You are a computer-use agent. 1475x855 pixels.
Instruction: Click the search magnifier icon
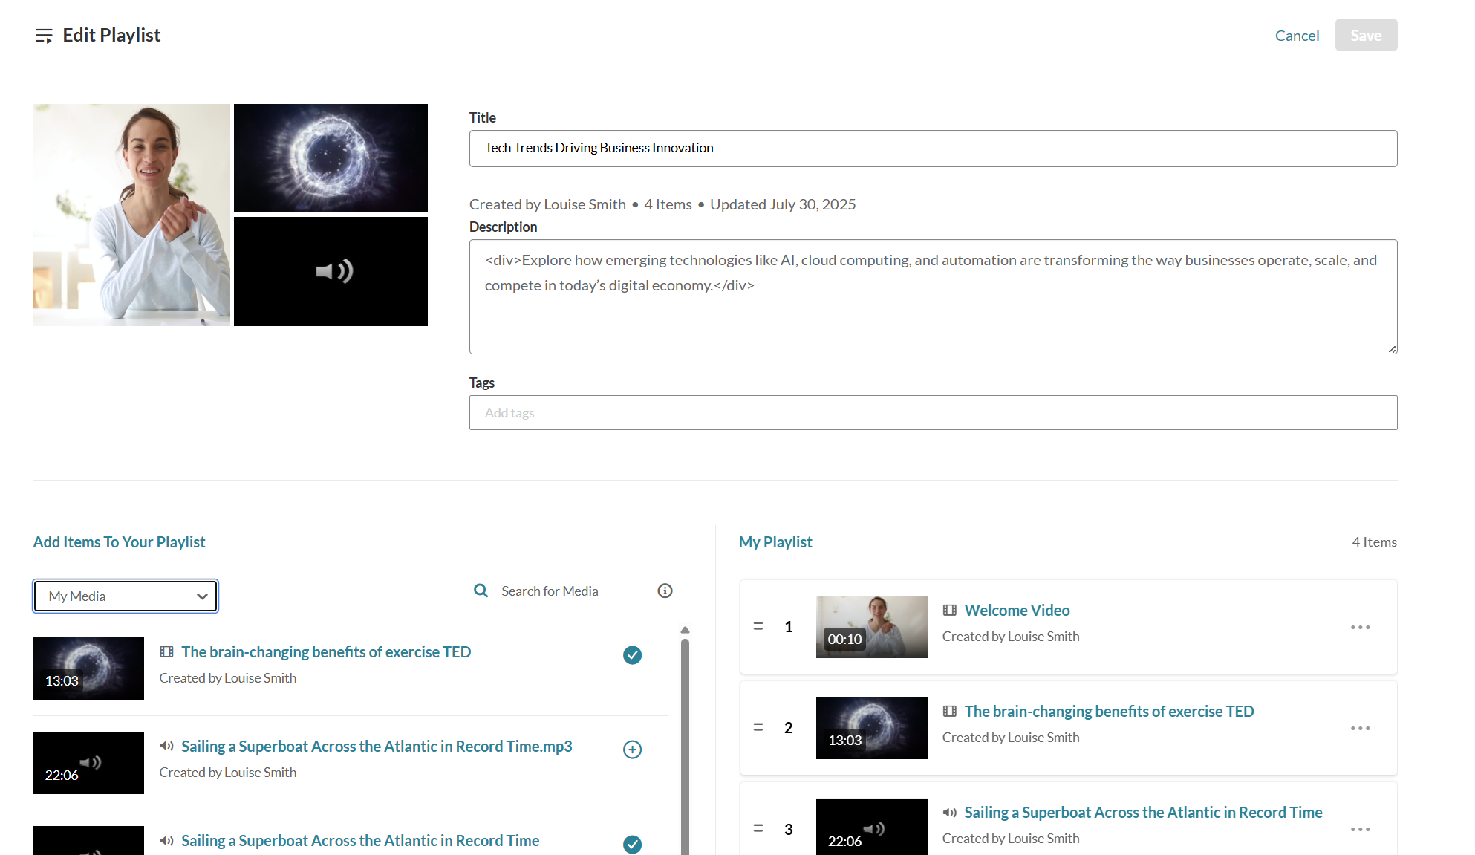pos(481,591)
